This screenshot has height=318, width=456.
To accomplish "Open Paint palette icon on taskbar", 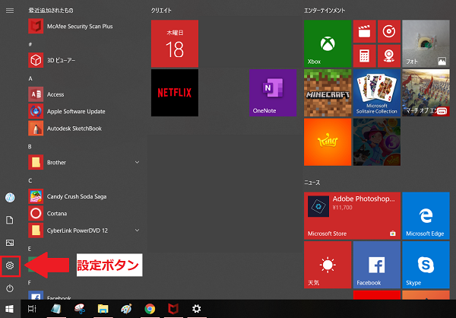I will coord(126,309).
